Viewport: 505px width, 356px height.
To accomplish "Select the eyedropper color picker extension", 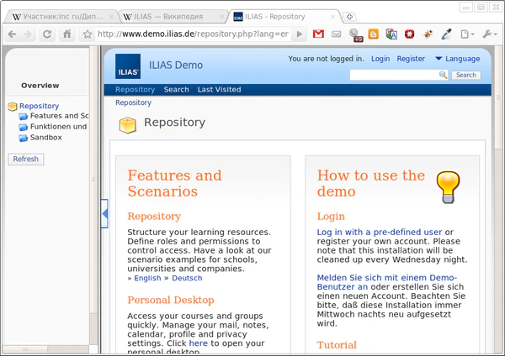I will (446, 34).
